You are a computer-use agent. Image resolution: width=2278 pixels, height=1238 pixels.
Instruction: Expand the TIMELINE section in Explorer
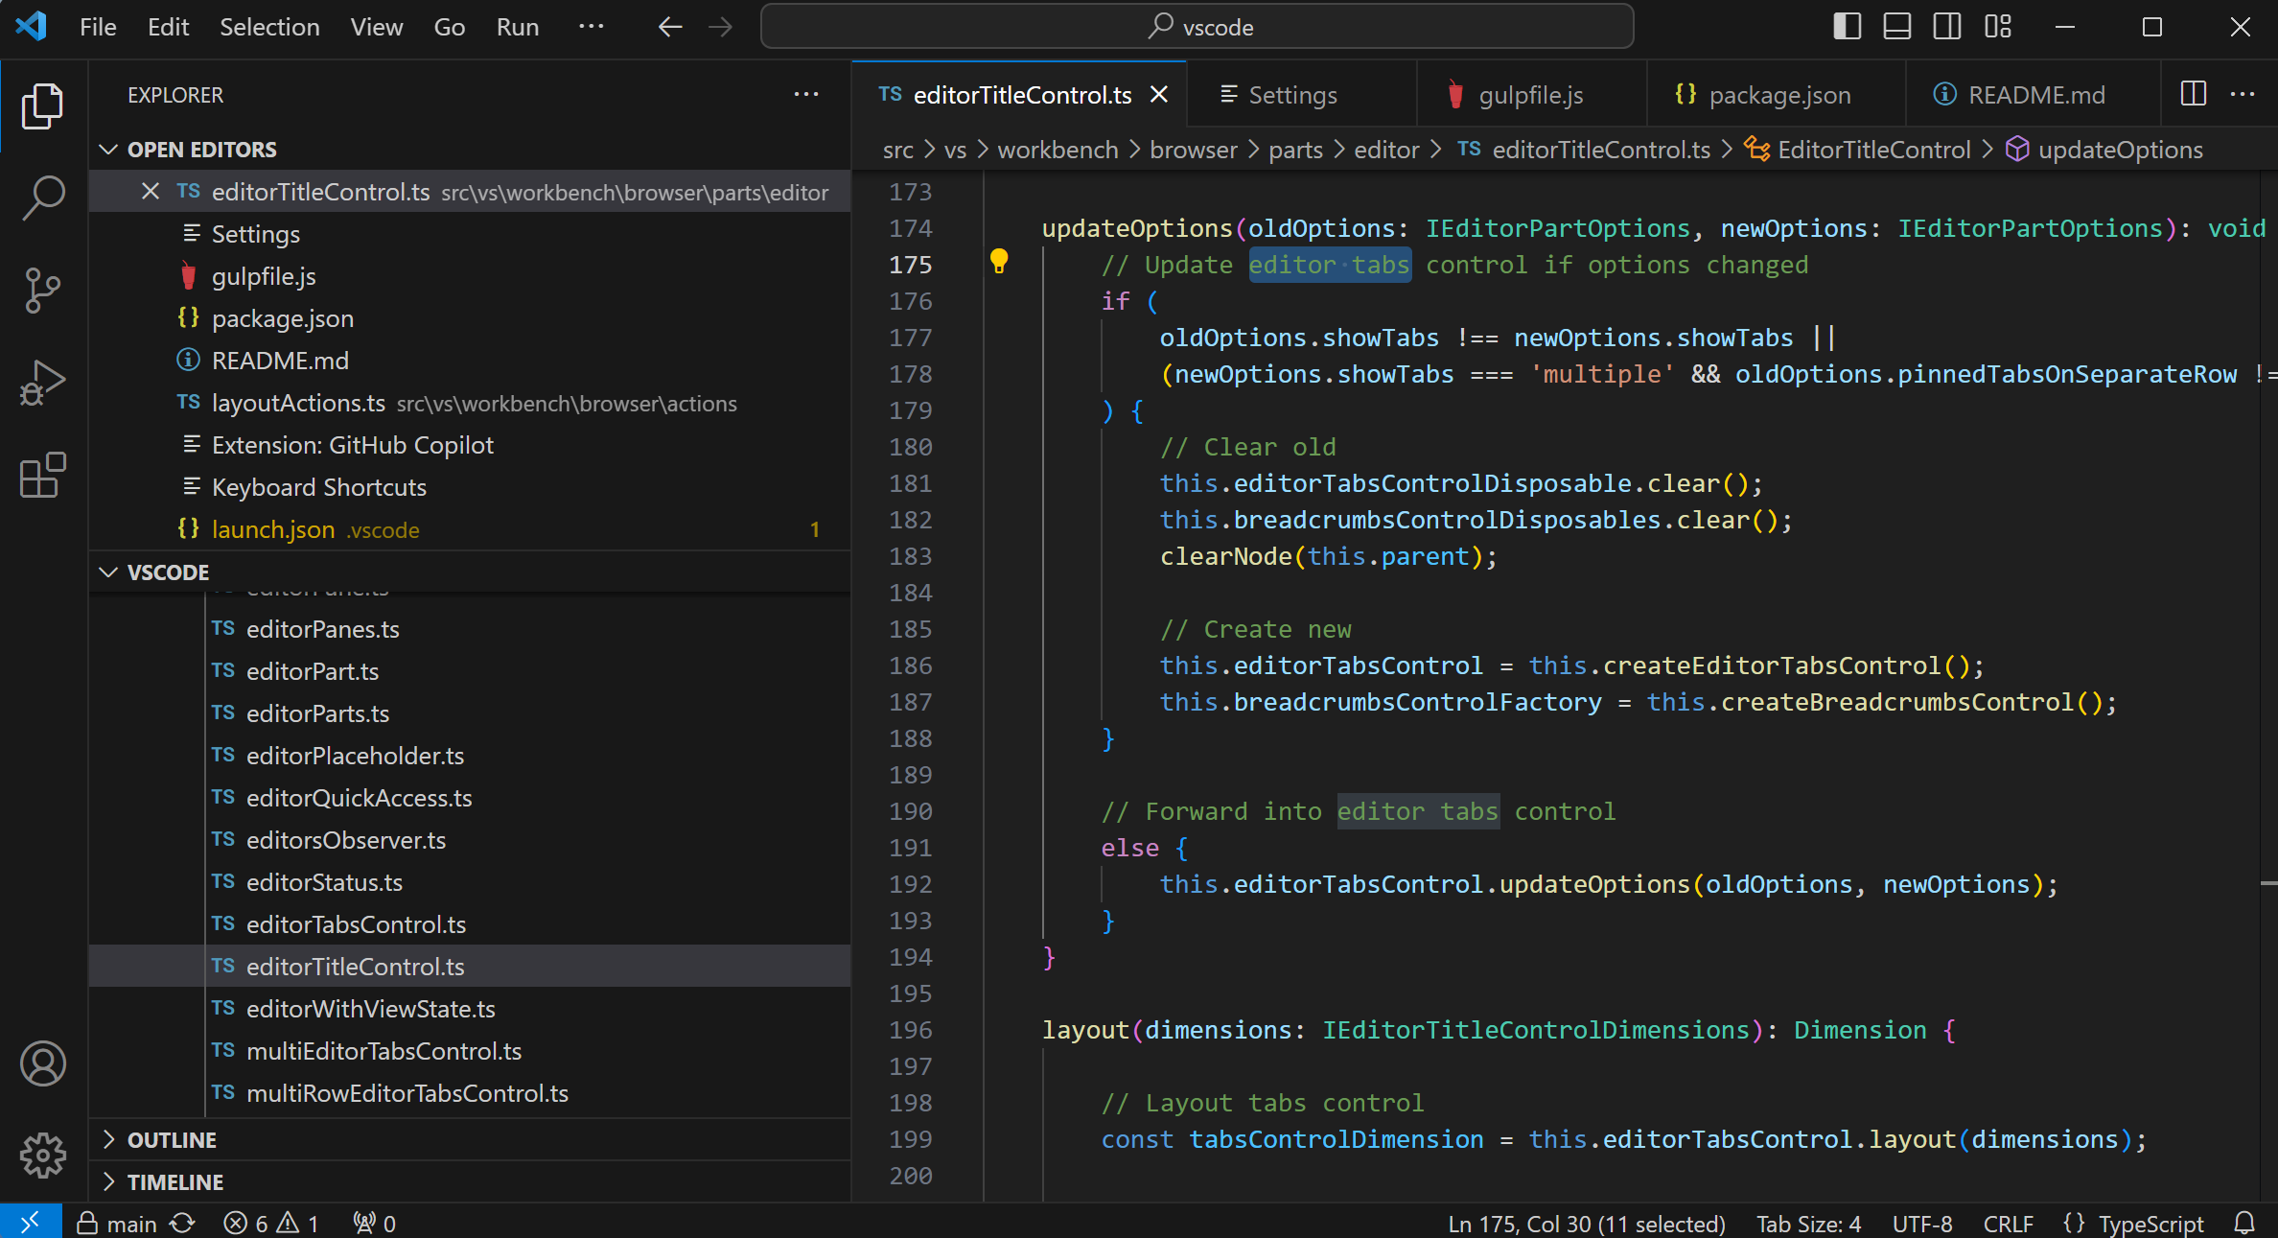[x=175, y=1181]
